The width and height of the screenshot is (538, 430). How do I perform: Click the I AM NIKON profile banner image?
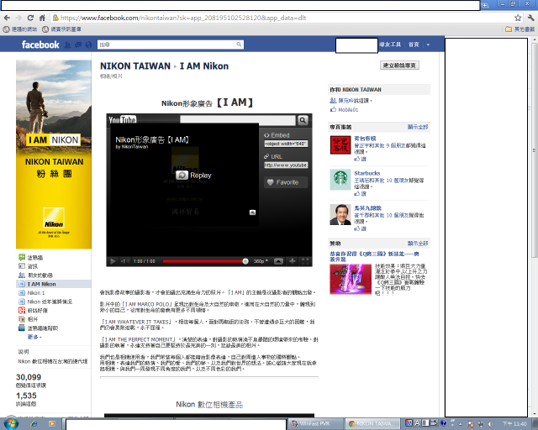(x=54, y=155)
